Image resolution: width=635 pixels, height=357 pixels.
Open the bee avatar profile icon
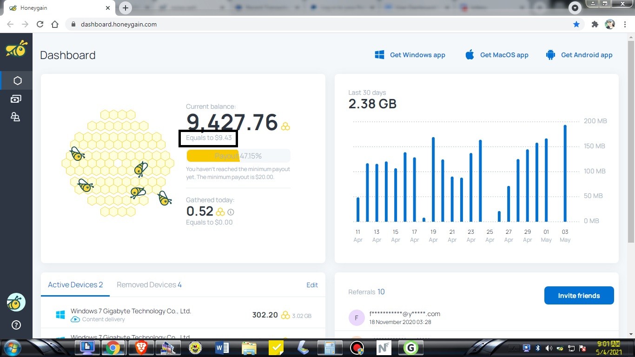click(16, 303)
